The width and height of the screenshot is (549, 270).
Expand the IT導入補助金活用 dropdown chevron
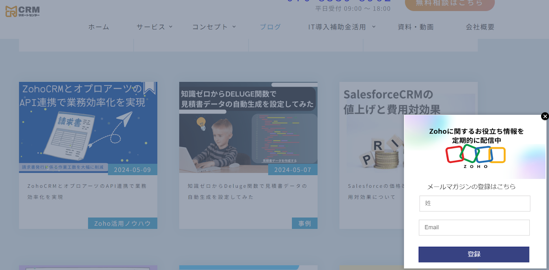click(374, 26)
